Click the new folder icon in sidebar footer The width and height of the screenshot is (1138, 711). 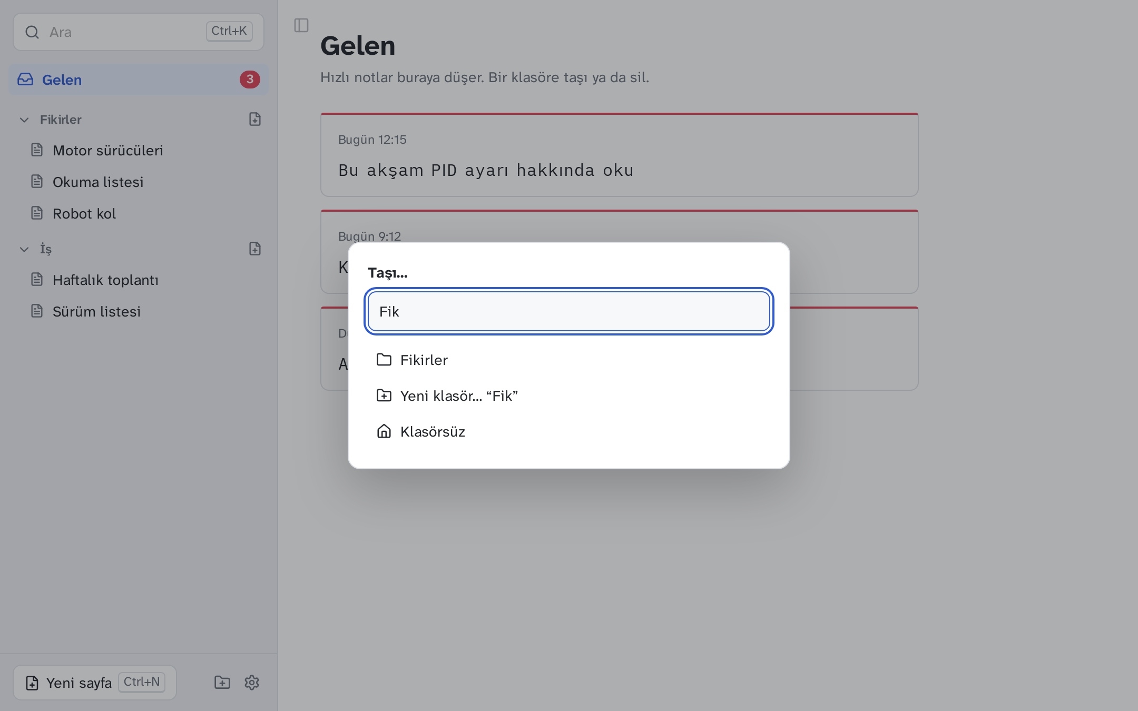[222, 683]
